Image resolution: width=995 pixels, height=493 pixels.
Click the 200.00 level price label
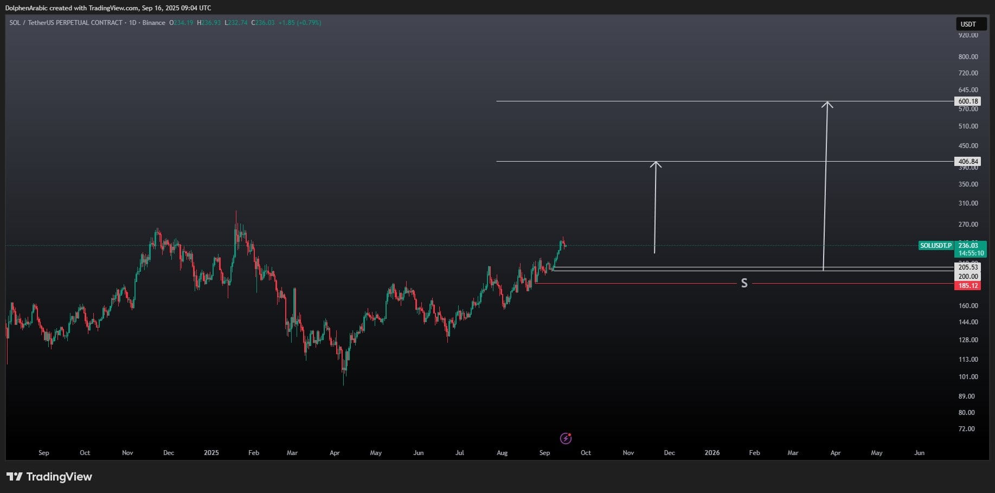(x=968, y=277)
